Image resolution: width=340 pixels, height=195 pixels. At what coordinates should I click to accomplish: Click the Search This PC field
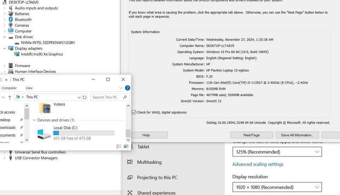pos(106,97)
